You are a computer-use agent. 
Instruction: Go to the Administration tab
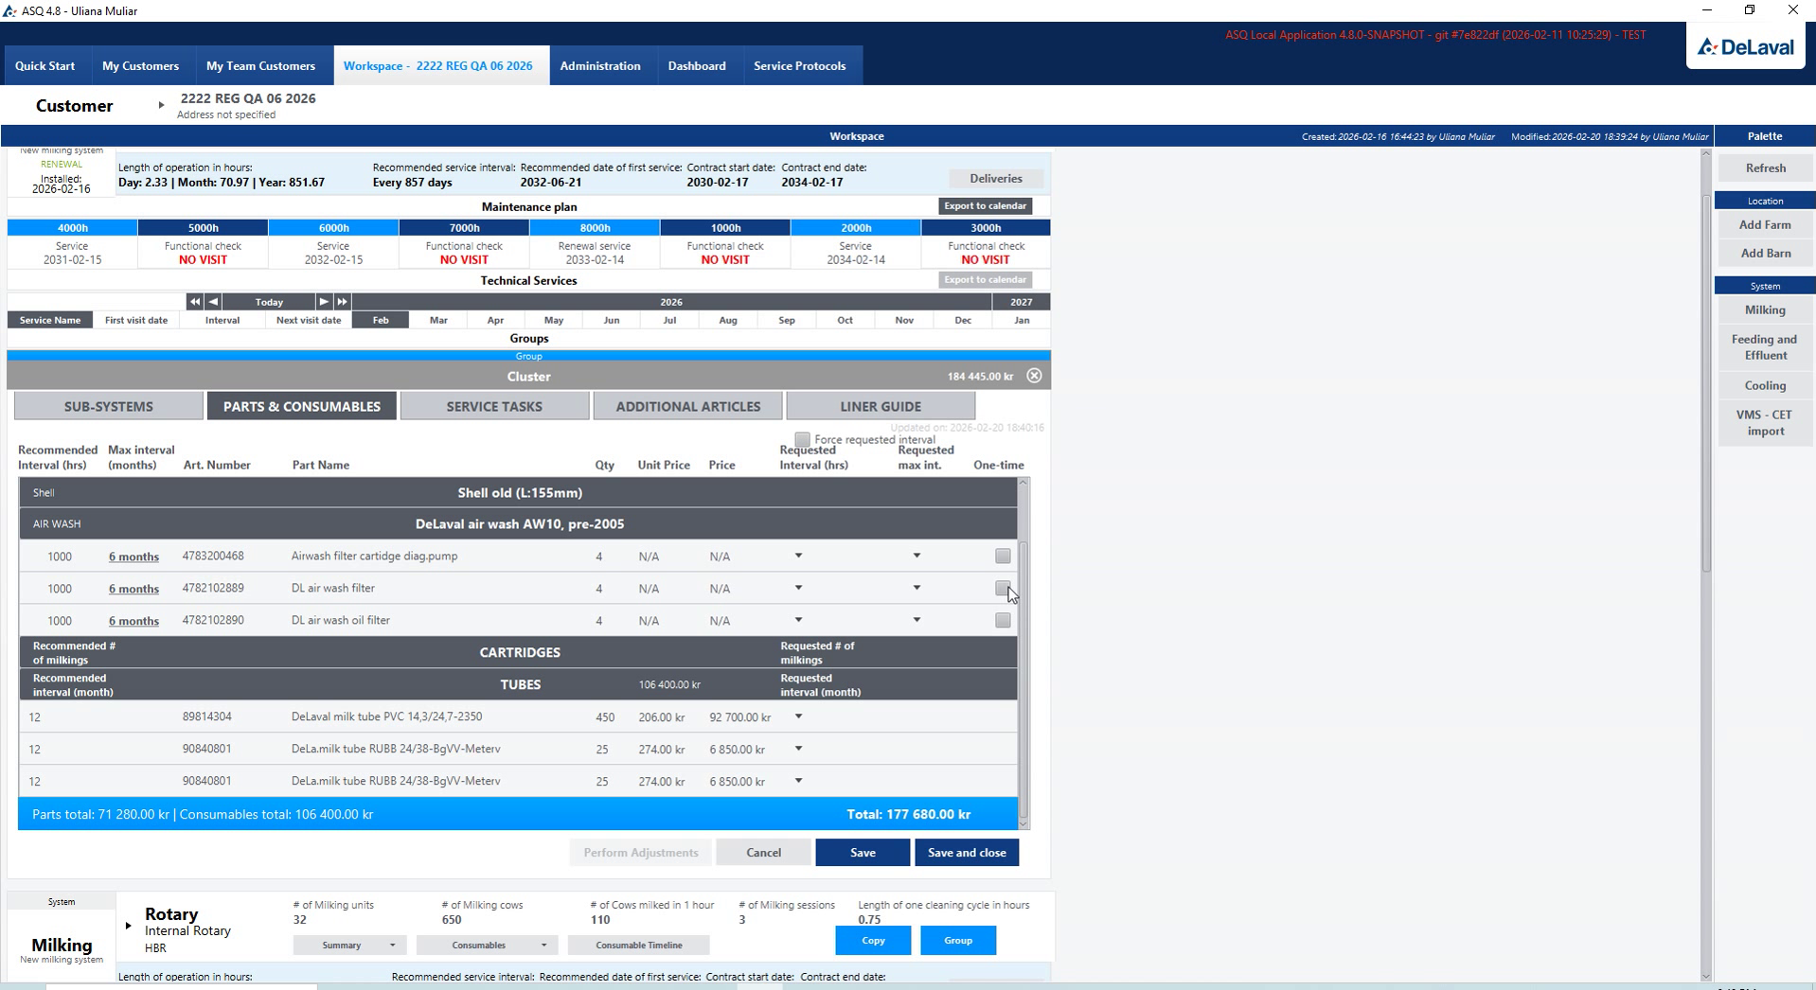(600, 66)
